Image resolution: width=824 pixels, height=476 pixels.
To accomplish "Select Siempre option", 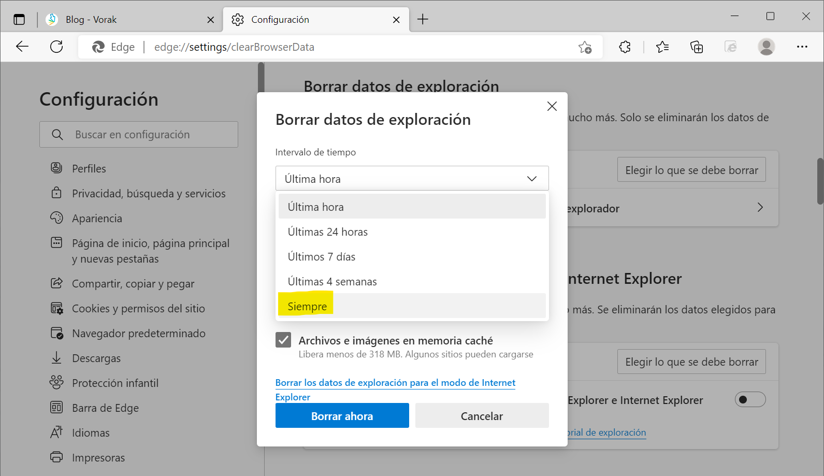I will pos(412,306).
